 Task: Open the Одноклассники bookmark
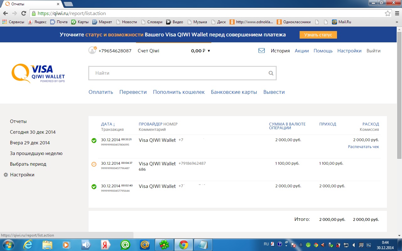tap(294, 22)
